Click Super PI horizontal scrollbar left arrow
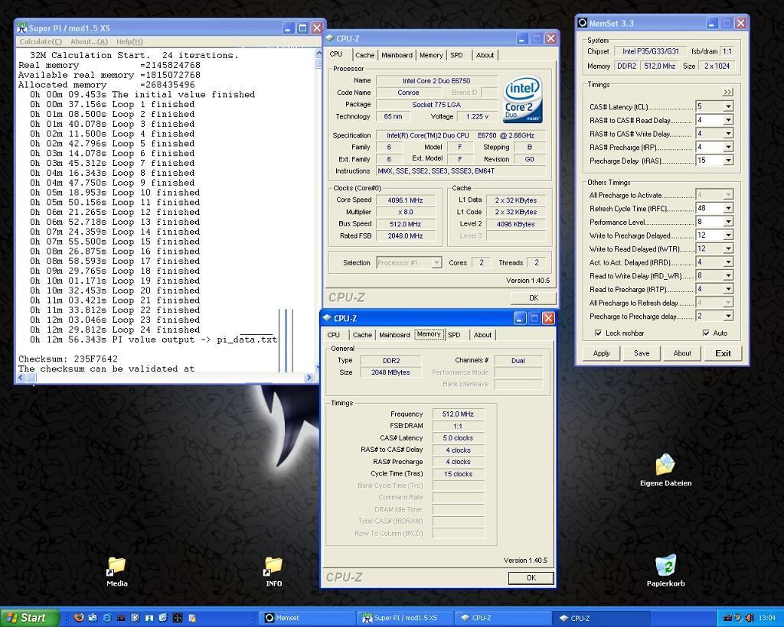The image size is (784, 627). [21, 378]
